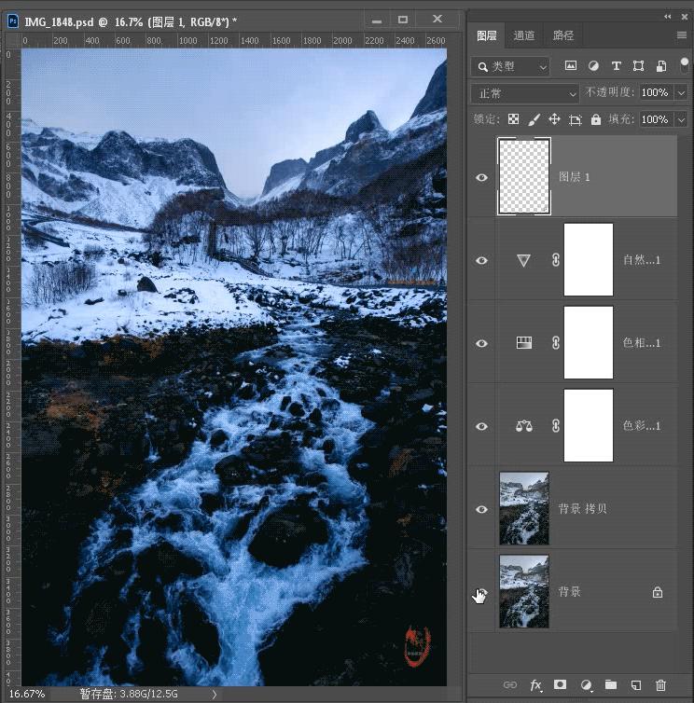Click the mask link icon on 色彩...1 layer
The image size is (694, 703).
pyautogui.click(x=556, y=426)
